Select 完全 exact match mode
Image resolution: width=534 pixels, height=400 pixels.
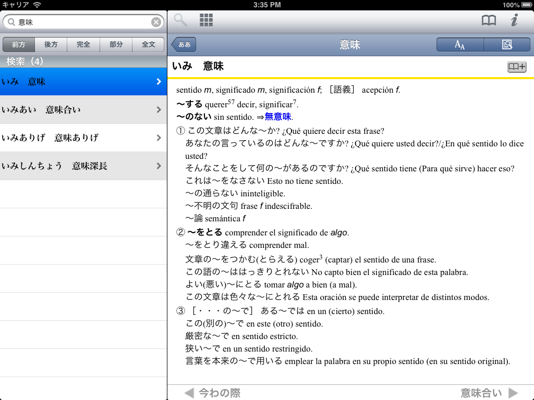point(83,45)
